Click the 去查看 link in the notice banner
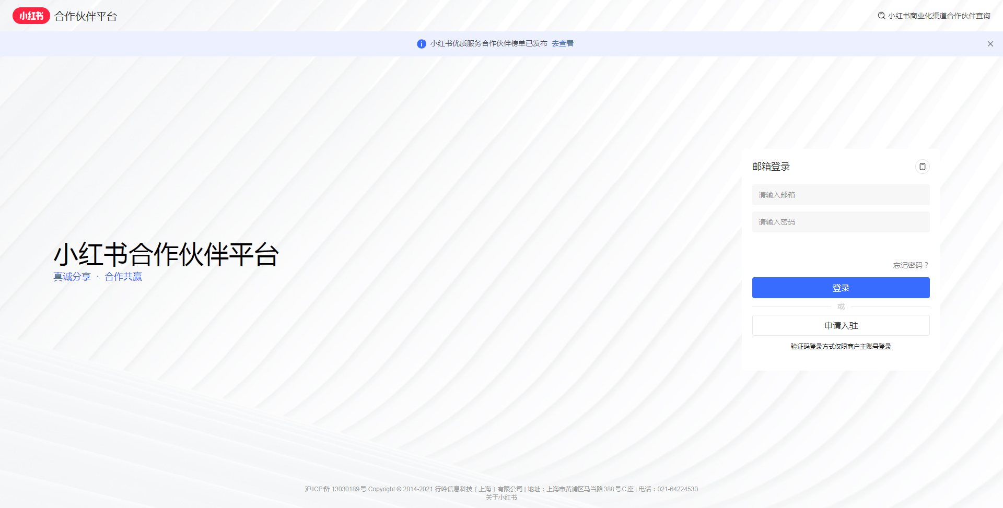The height and width of the screenshot is (508, 1003). click(562, 44)
